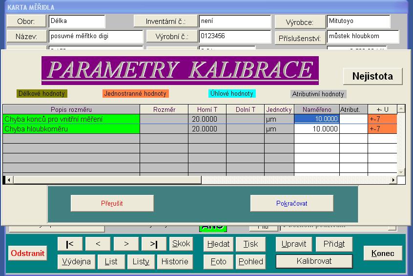413x276 pixels.
Task: Click the horizontal scrollbar thumb of the table
Action: [107, 180]
